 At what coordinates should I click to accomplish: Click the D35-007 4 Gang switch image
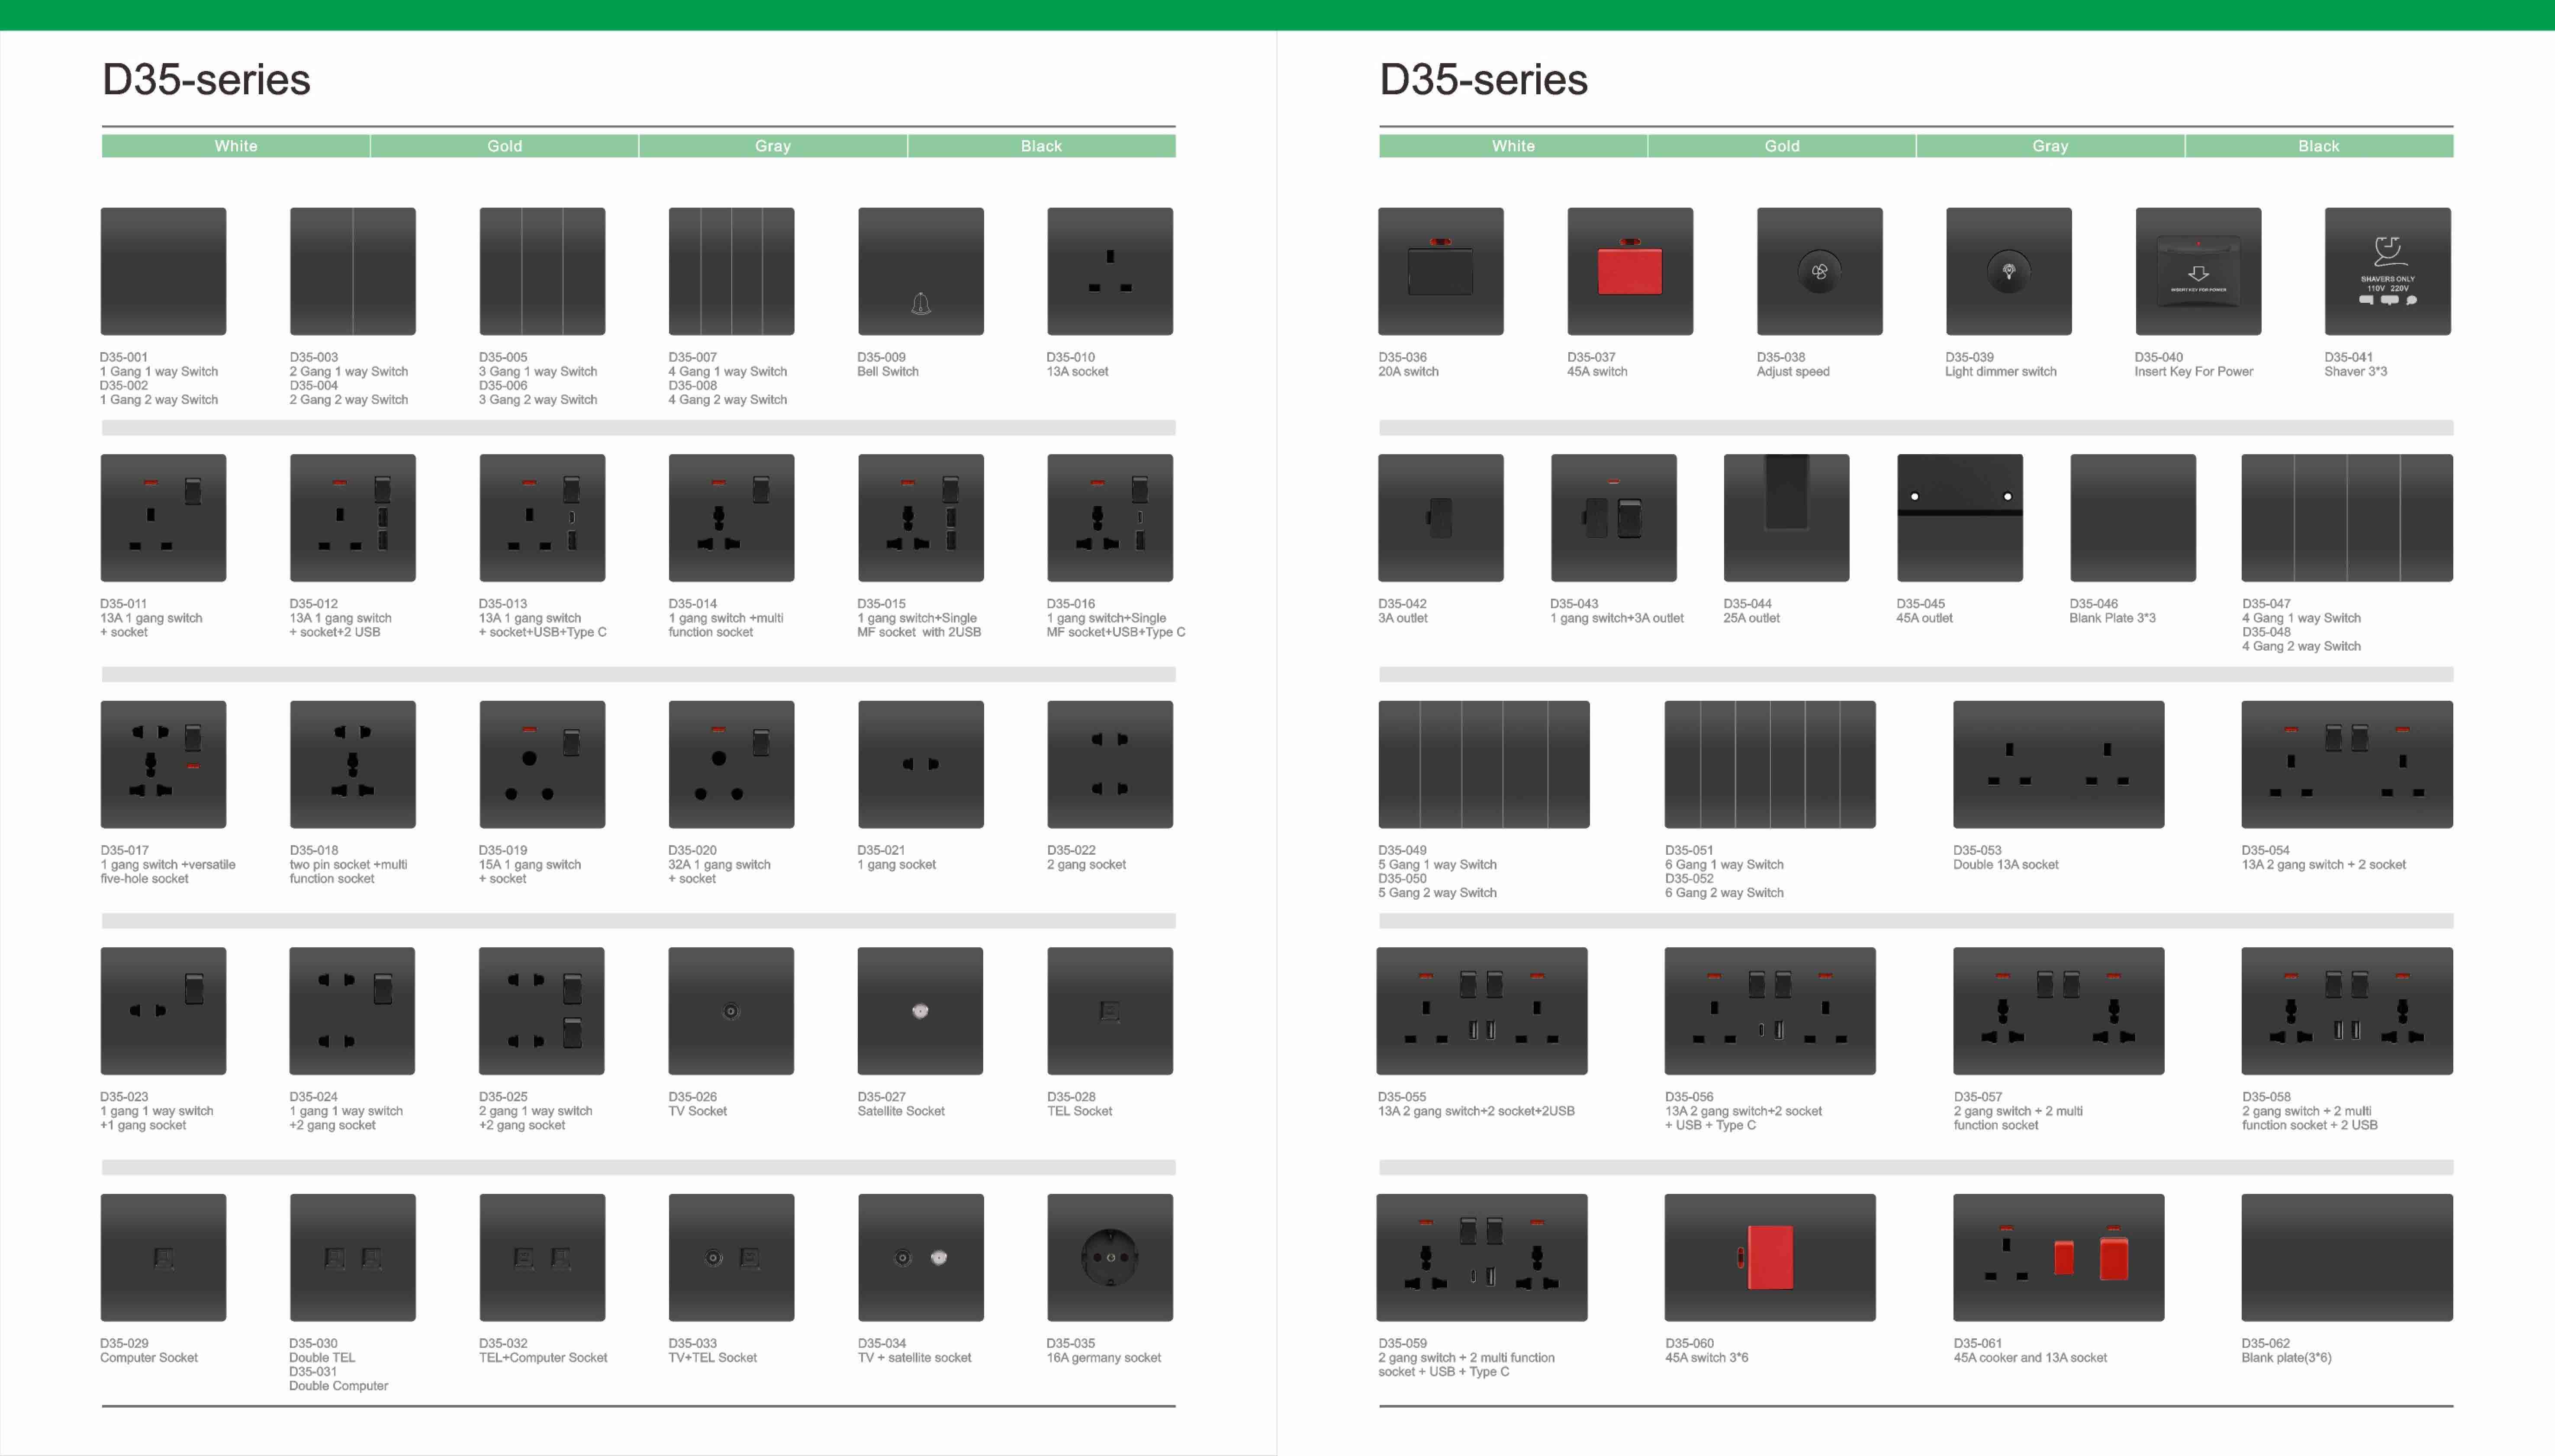coord(731,271)
